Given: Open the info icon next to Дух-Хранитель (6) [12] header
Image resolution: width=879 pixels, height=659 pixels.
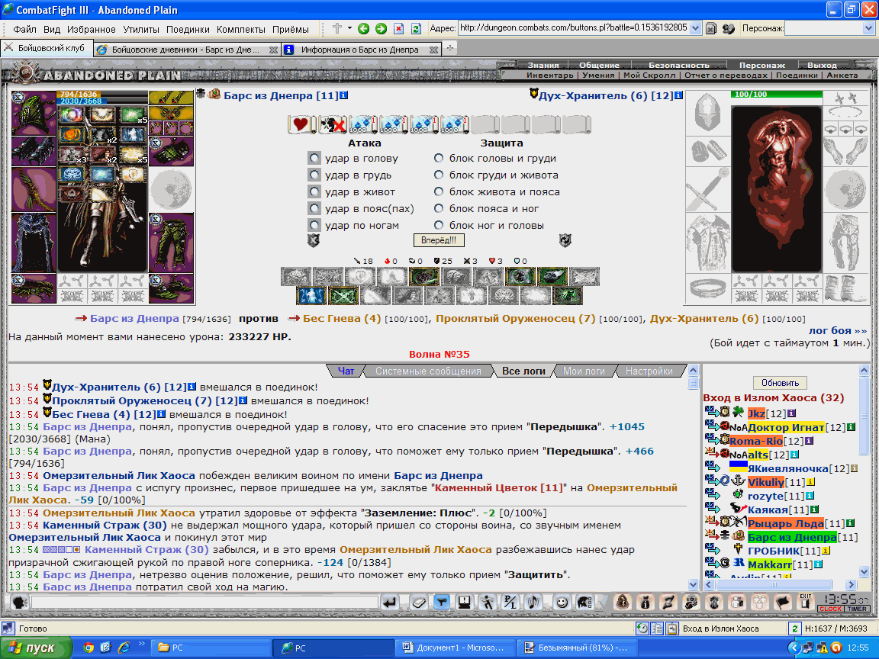Looking at the screenshot, I should 678,95.
